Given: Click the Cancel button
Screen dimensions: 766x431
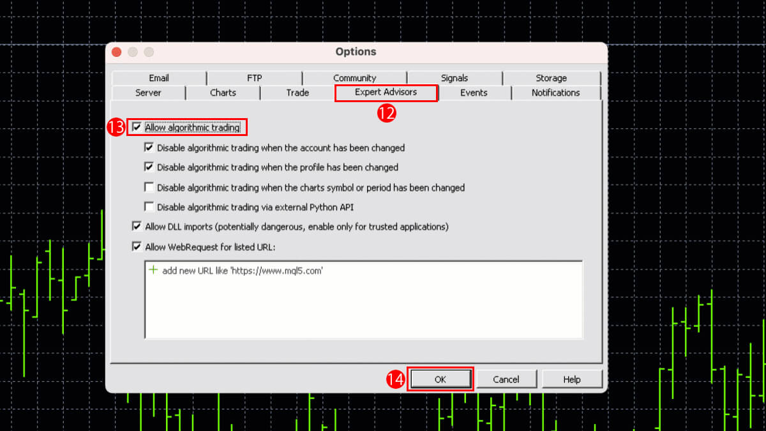Looking at the screenshot, I should click(x=506, y=379).
